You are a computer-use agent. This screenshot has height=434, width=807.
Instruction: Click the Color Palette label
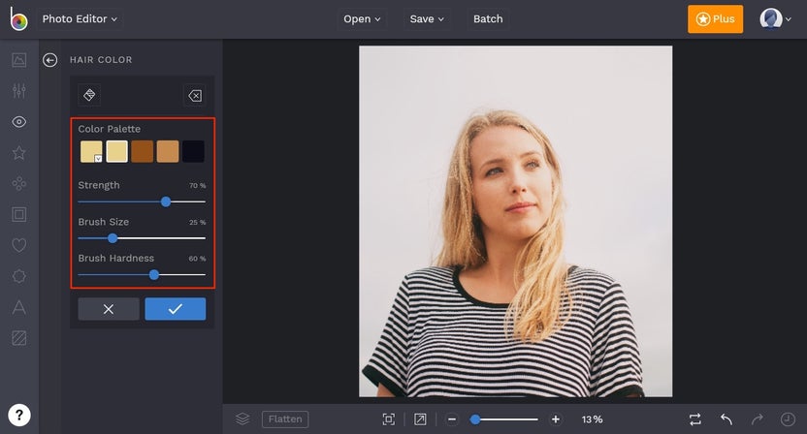tap(109, 129)
